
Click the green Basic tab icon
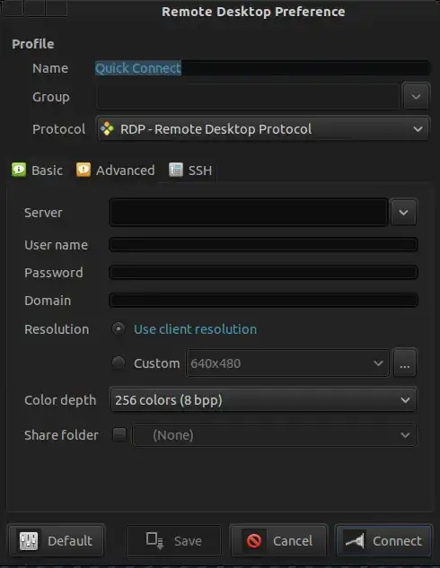(19, 170)
